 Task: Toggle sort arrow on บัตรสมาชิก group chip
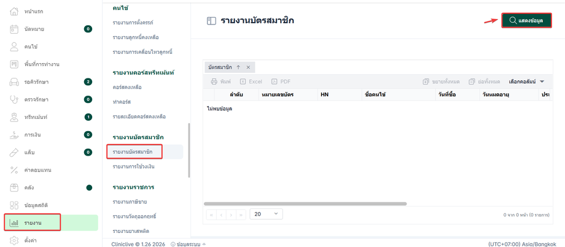pyautogui.click(x=238, y=67)
